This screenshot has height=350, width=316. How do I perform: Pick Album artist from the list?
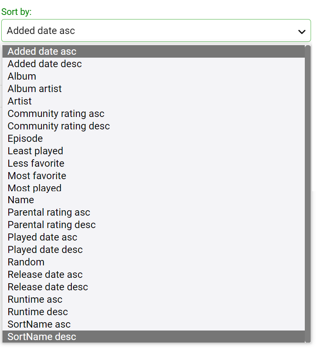pyautogui.click(x=35, y=89)
